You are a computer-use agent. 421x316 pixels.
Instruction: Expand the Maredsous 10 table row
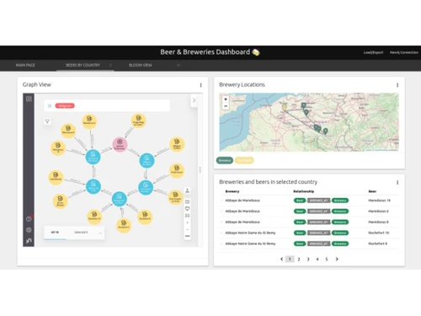(x=221, y=201)
